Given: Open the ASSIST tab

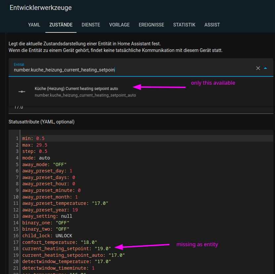Looking at the screenshot, I should [212, 25].
